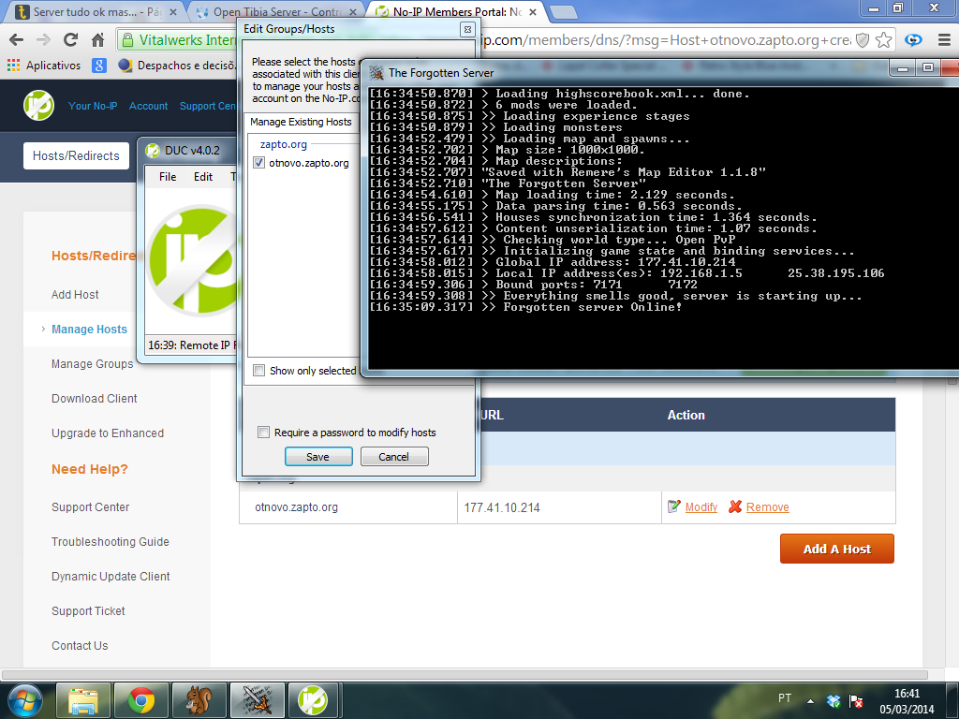Screen dimensions: 959x719
Task: Select the Hosts/Redirects tab
Action: [x=76, y=156]
